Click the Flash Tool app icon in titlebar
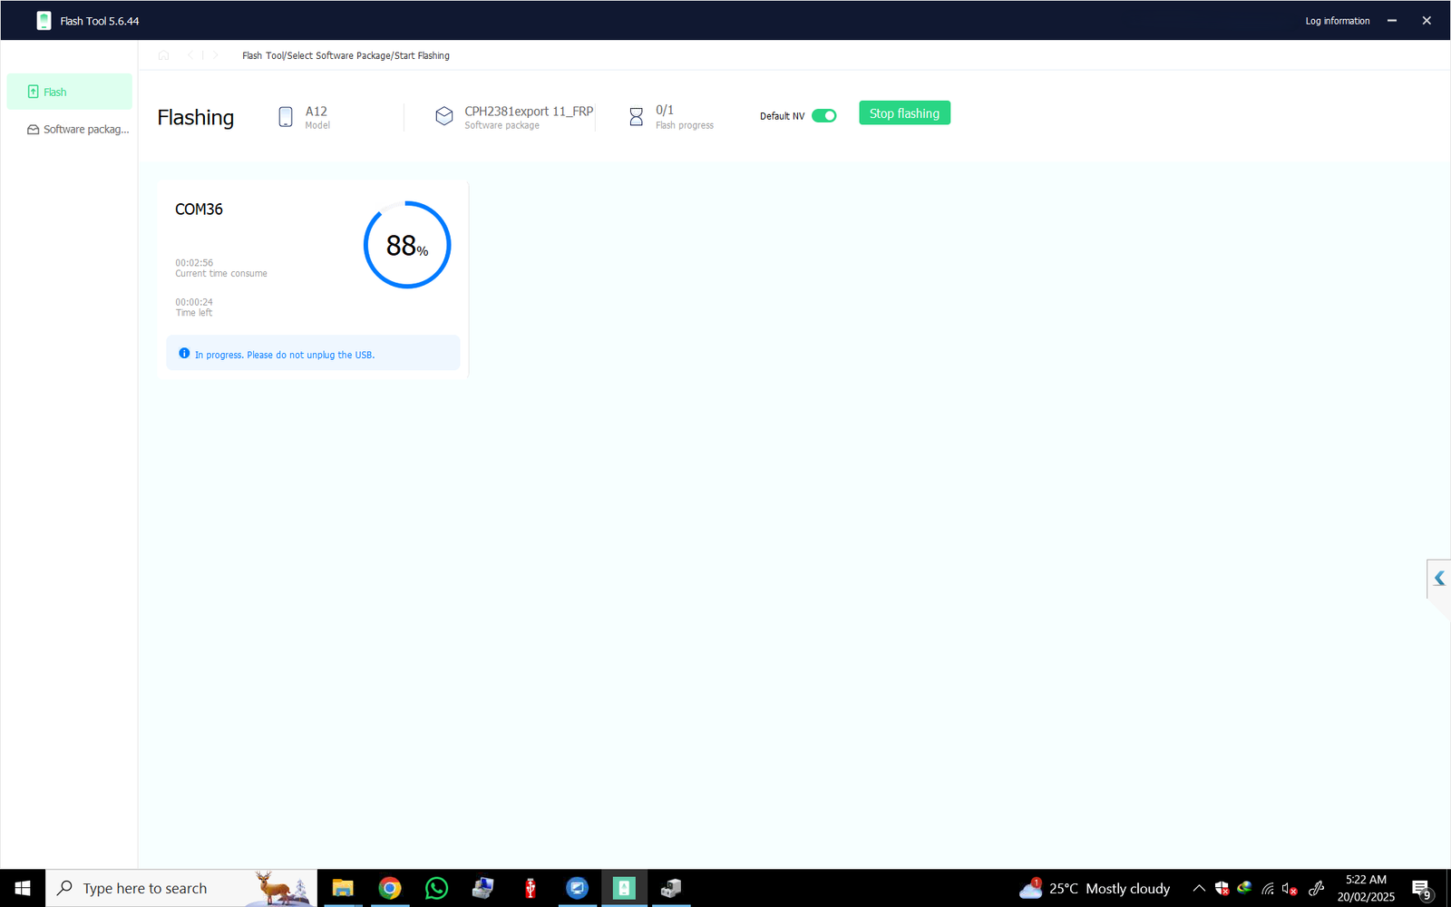The image size is (1451, 907). [44, 19]
